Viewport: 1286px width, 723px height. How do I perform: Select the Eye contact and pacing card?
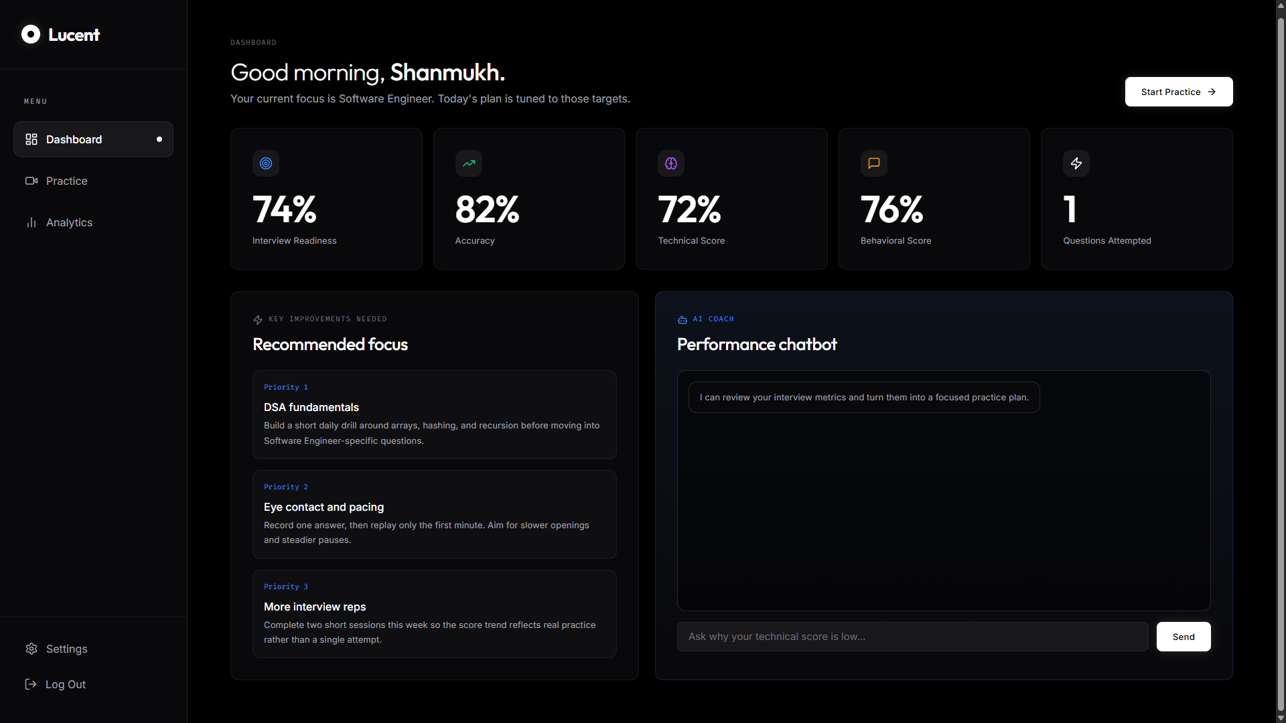pyautogui.click(x=434, y=514)
